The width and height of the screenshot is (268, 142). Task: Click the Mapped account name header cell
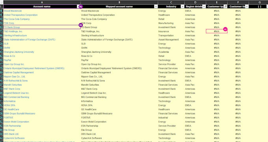pos(119,6)
